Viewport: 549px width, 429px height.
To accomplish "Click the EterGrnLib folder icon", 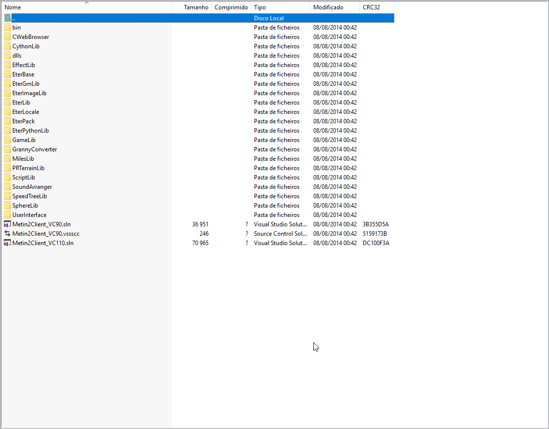I will pyautogui.click(x=7, y=84).
